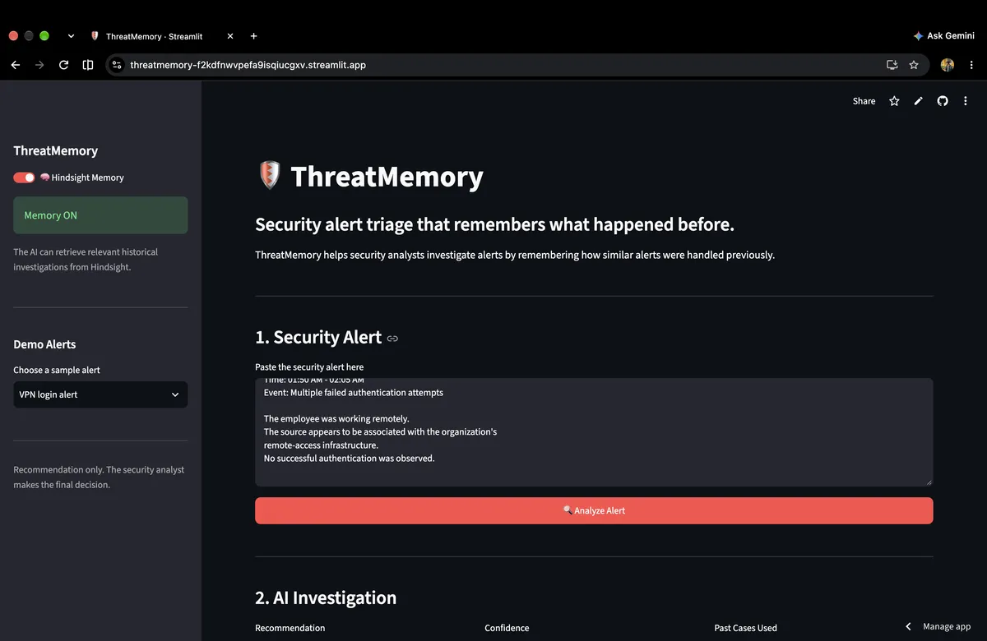Click 'No successful authentication was observed.' text
The image size is (987, 641).
click(x=349, y=459)
